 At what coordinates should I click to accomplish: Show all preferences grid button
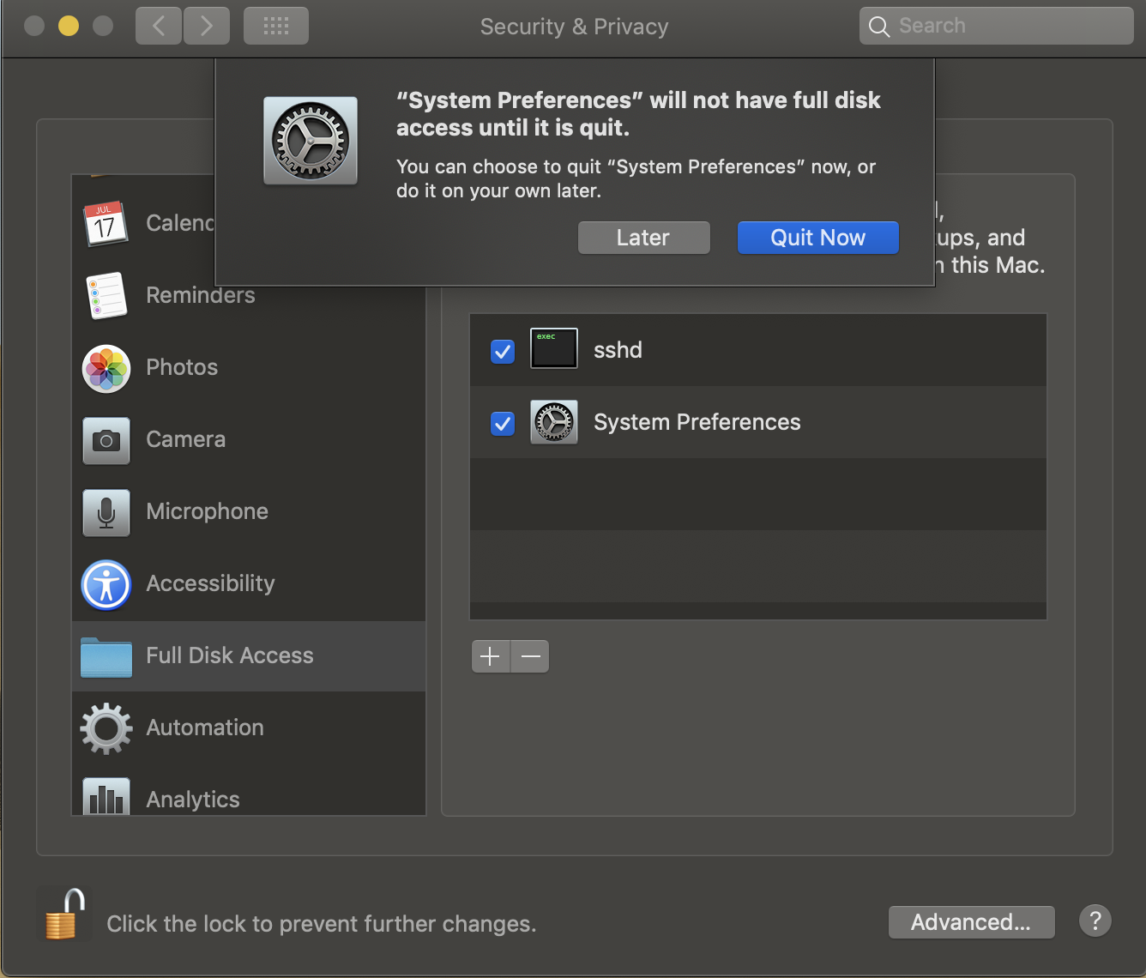click(276, 26)
